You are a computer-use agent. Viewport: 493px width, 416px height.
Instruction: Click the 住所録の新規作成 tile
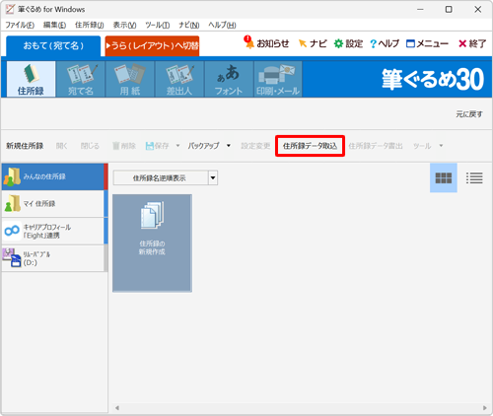tap(152, 243)
